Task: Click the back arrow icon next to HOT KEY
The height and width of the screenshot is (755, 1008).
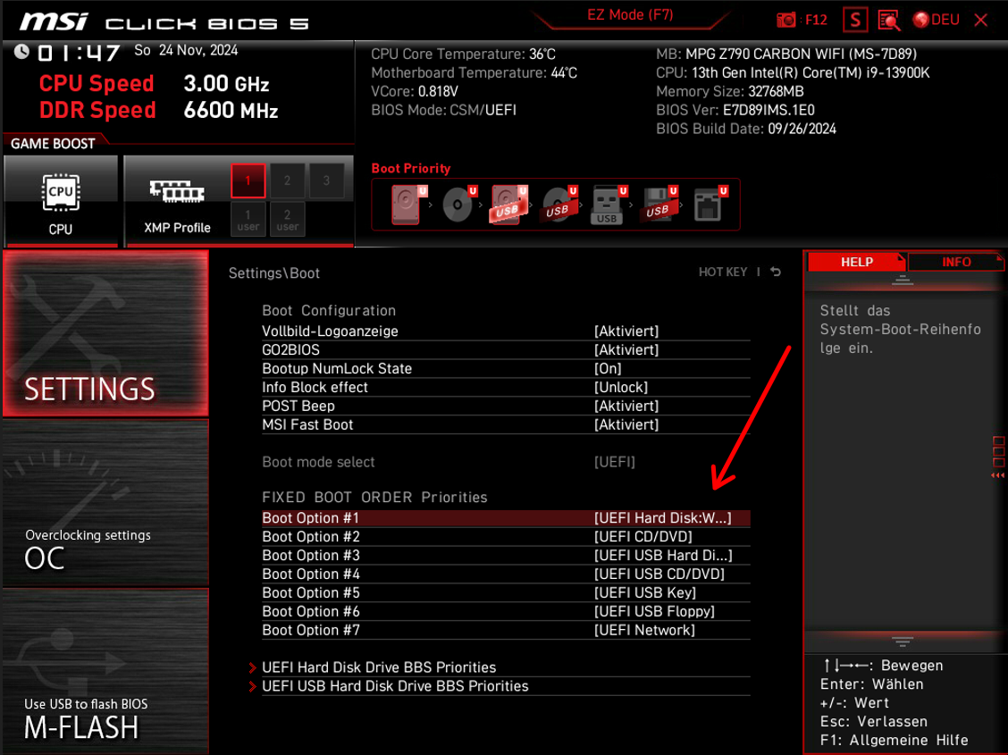Action: (776, 272)
